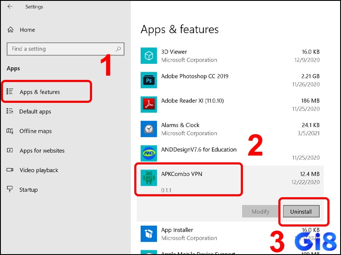Click the Offline maps icon

coord(10,131)
